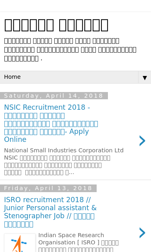Click Saturday, April 14, 2018 date header
The height and width of the screenshot is (252, 151).
(54, 96)
